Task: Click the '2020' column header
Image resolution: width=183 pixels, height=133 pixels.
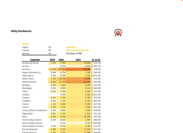Action: (x=61, y=60)
